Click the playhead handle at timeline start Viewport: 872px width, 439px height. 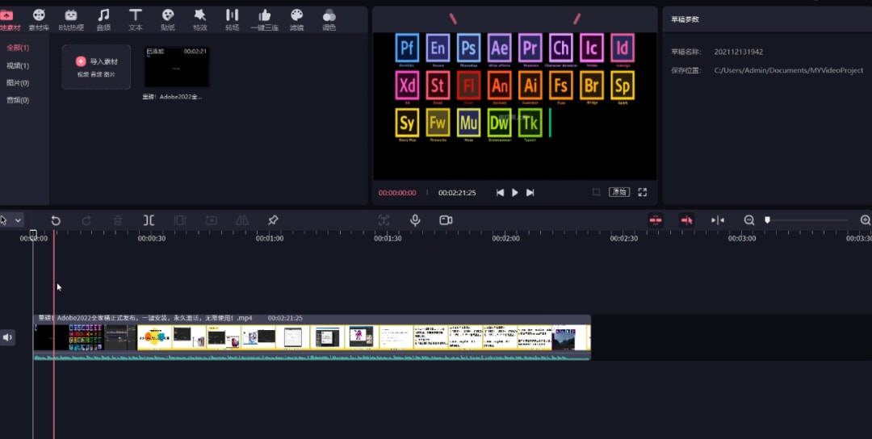click(x=33, y=235)
